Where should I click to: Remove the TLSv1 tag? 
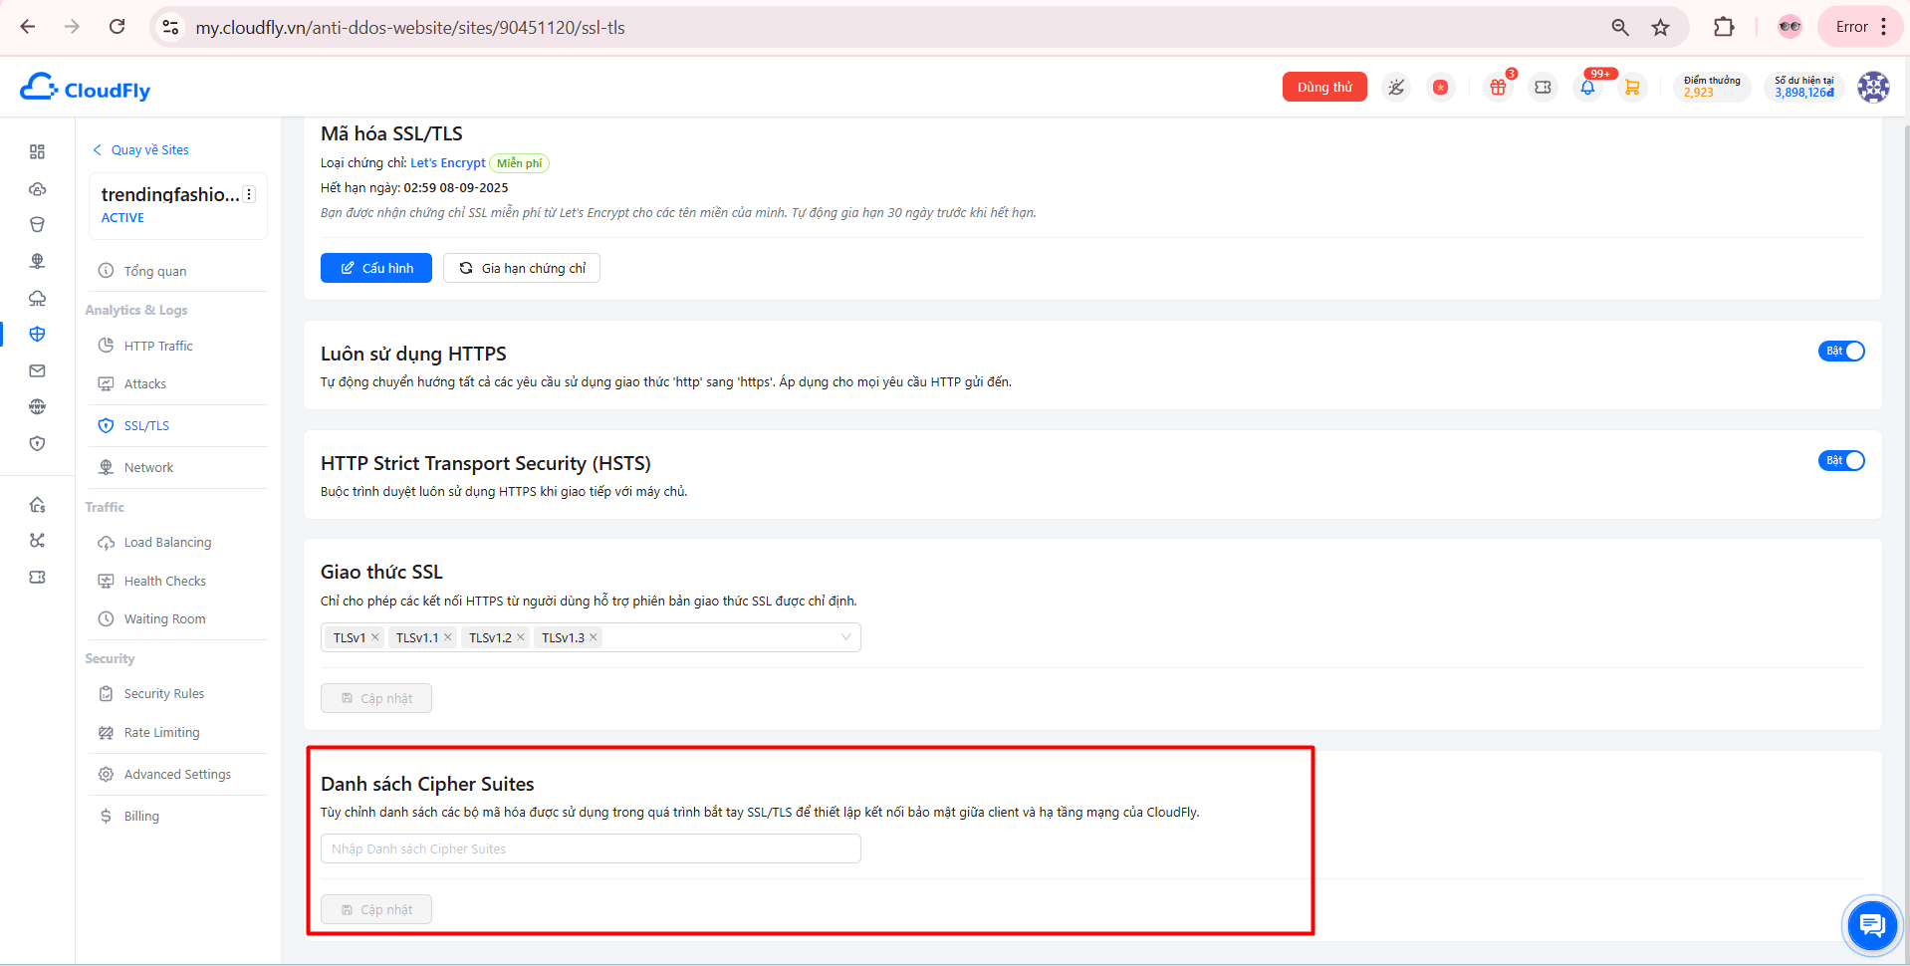[x=375, y=637]
